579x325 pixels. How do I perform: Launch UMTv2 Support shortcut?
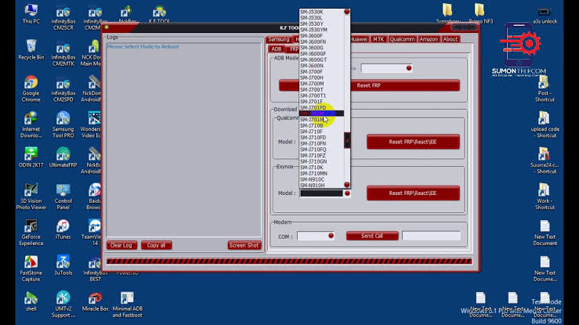(63, 305)
